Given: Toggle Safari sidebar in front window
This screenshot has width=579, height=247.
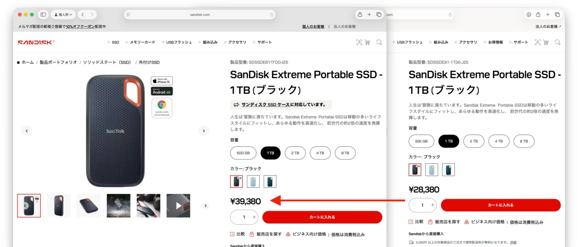Looking at the screenshot, I should coord(43,14).
